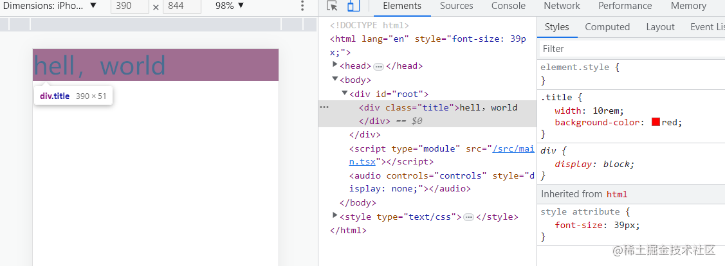The image size is (725, 266).
Task: Switch to the Sources tab
Action: pos(455,6)
